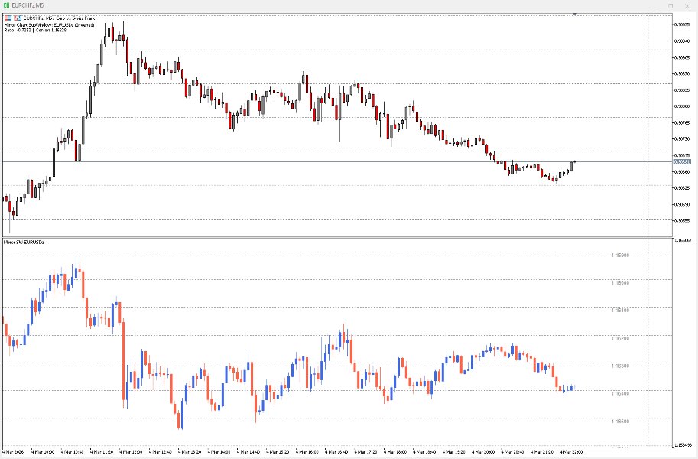Maximize the EURCHFz,M5 chart window
698x459 pixels.
coord(670,6)
